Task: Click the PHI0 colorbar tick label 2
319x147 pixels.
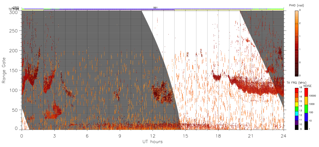Action: [x=300, y=23]
